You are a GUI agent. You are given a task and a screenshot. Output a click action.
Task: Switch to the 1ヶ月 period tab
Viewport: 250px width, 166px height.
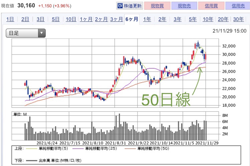[86, 19]
